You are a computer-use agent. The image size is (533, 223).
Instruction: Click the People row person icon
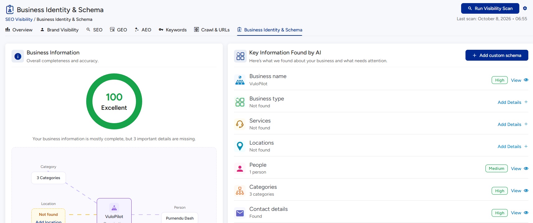pyautogui.click(x=240, y=168)
